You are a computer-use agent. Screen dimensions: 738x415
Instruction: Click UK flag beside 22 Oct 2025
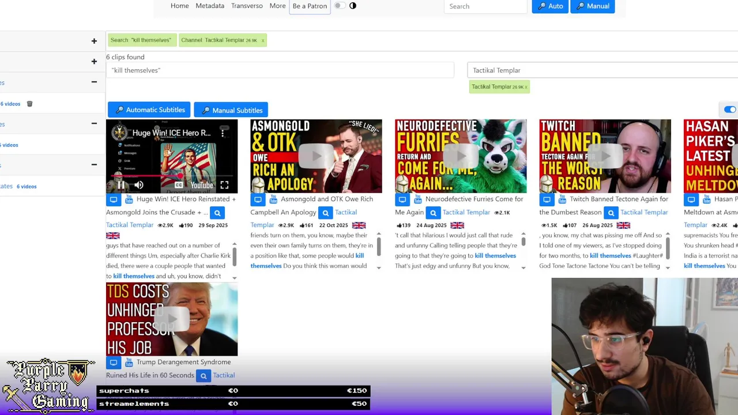[359, 225]
